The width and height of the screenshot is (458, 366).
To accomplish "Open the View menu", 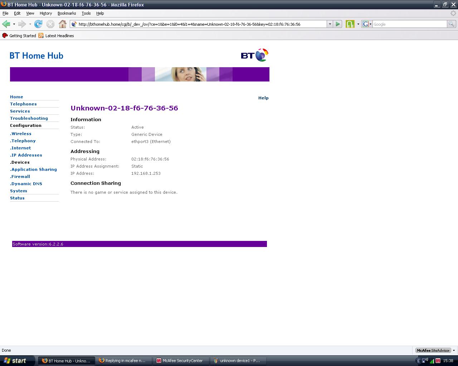I will point(30,13).
